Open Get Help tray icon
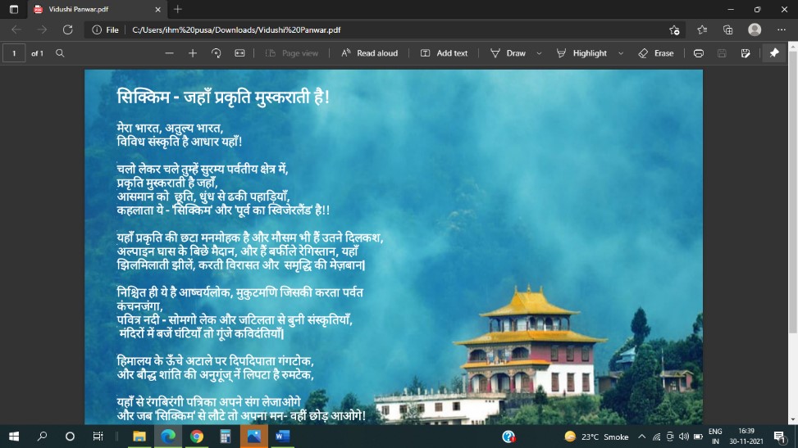 508,437
